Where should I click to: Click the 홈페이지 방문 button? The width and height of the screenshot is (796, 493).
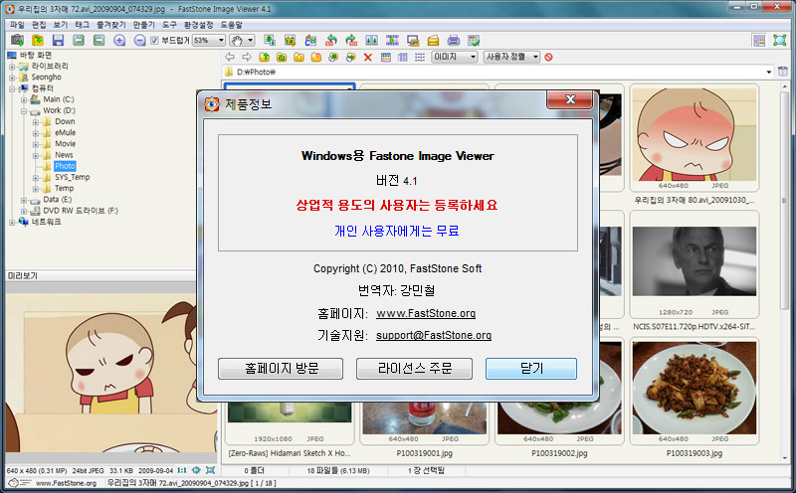[282, 369]
